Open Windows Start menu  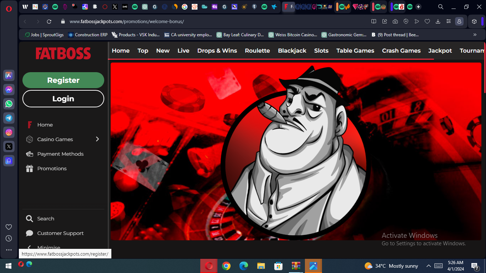[x=9, y=266]
